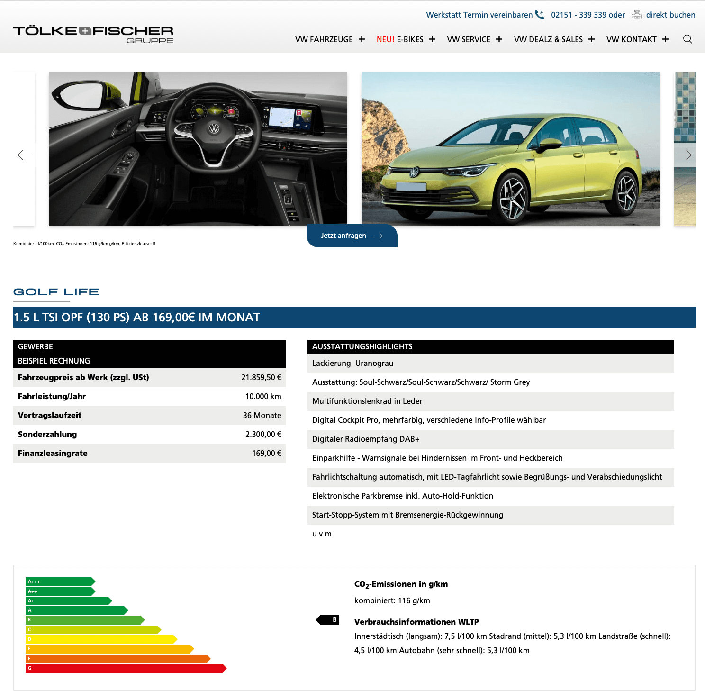Open the Golf interior cockpit photo
Viewport: 705px width, 691px height.
point(198,149)
